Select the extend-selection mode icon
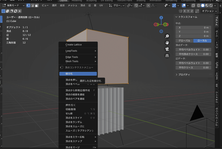The height and width of the screenshot is (149, 222). coord(7,11)
